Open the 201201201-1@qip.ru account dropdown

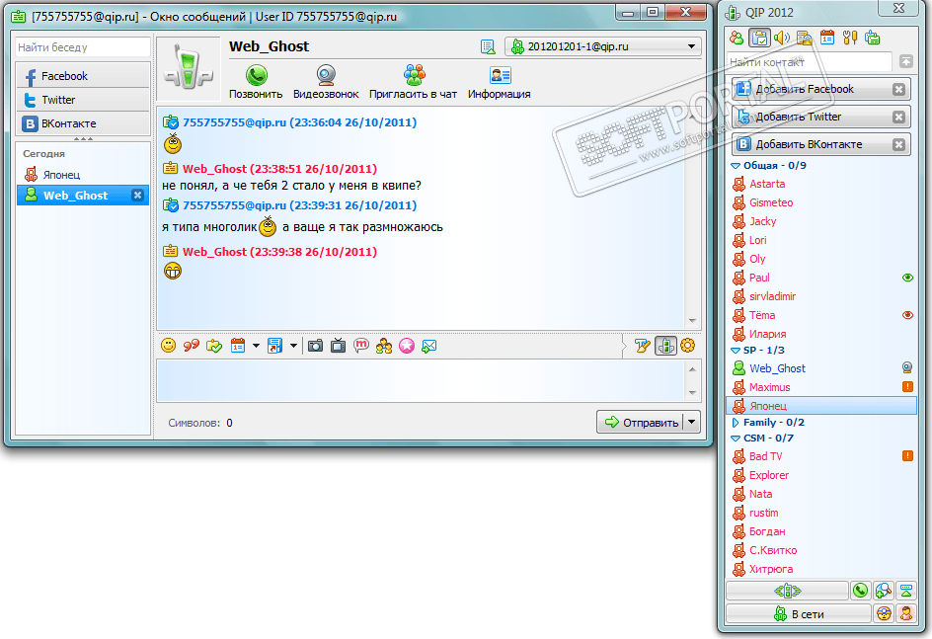(x=602, y=46)
